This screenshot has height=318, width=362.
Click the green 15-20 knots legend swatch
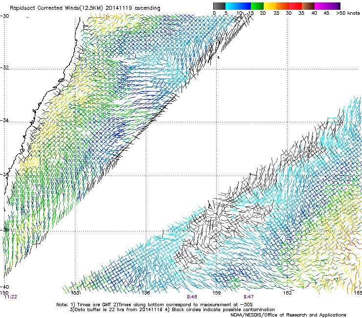[257, 6]
